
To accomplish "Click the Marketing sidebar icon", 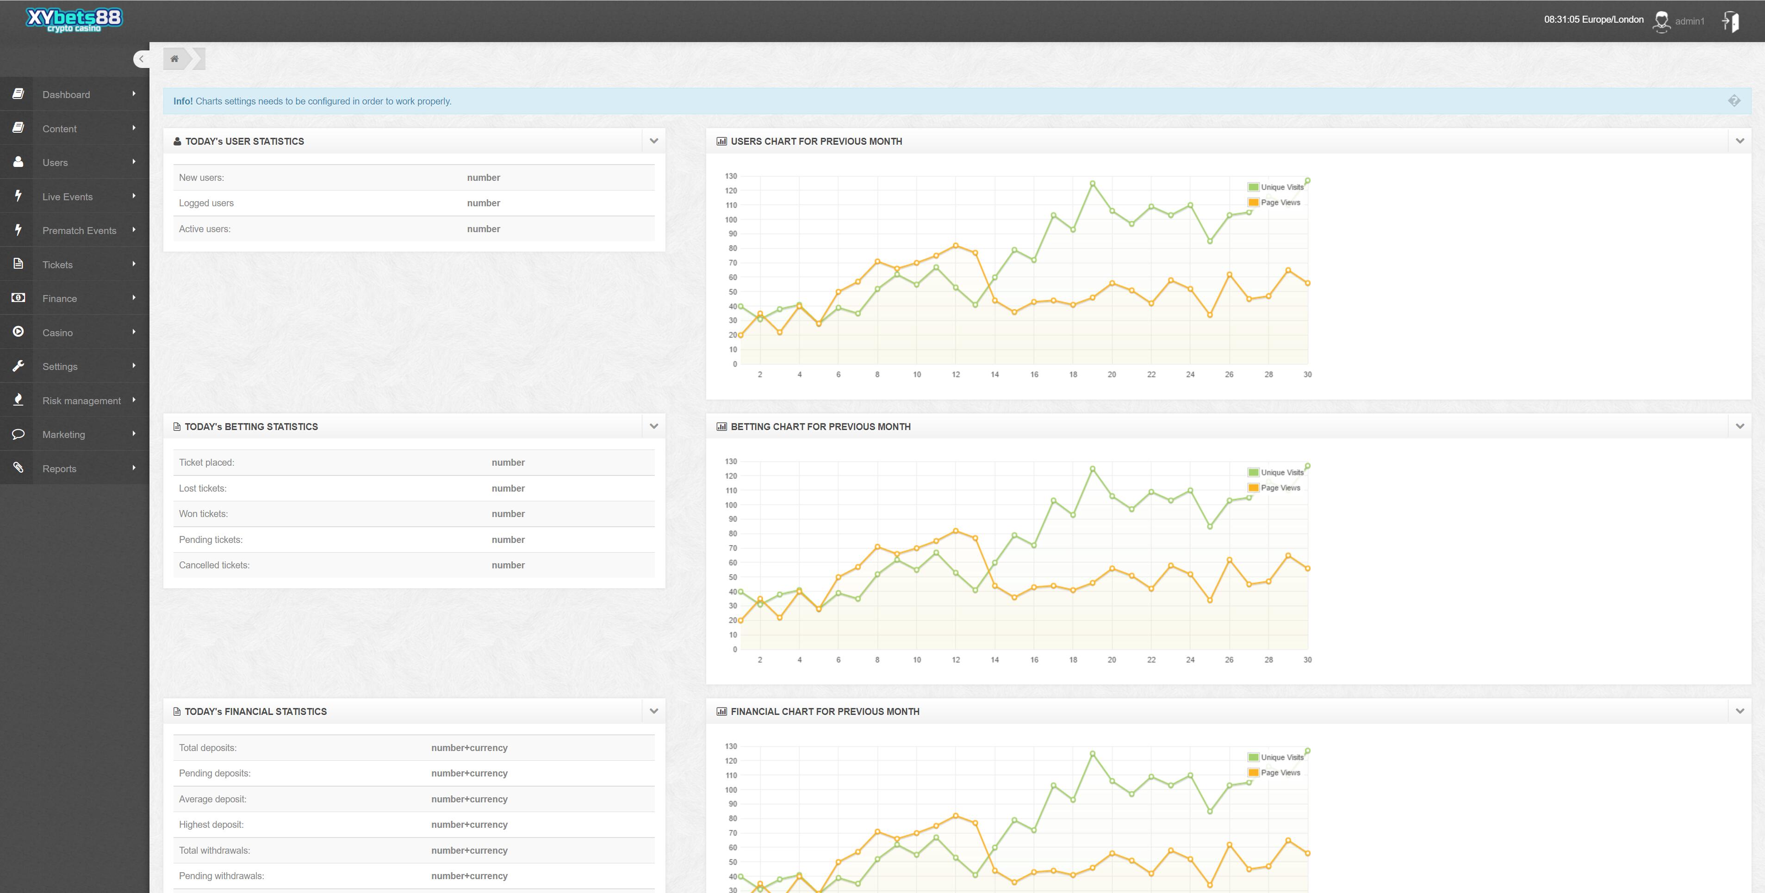I will coord(17,434).
